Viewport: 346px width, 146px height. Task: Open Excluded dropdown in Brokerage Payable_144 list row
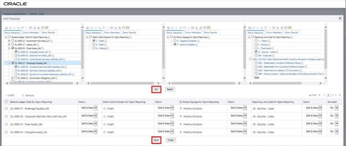click(x=334, y=108)
